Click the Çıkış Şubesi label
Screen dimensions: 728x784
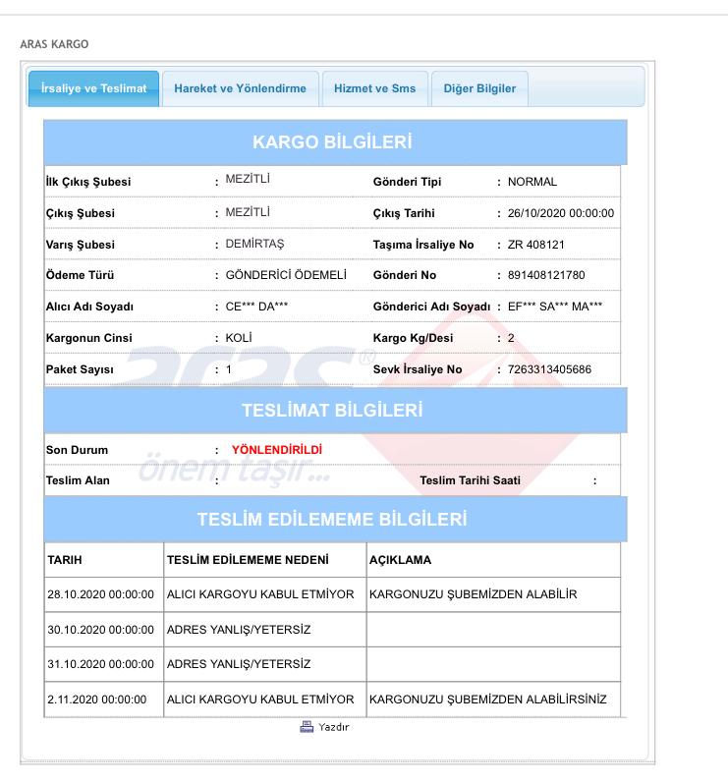click(x=80, y=213)
